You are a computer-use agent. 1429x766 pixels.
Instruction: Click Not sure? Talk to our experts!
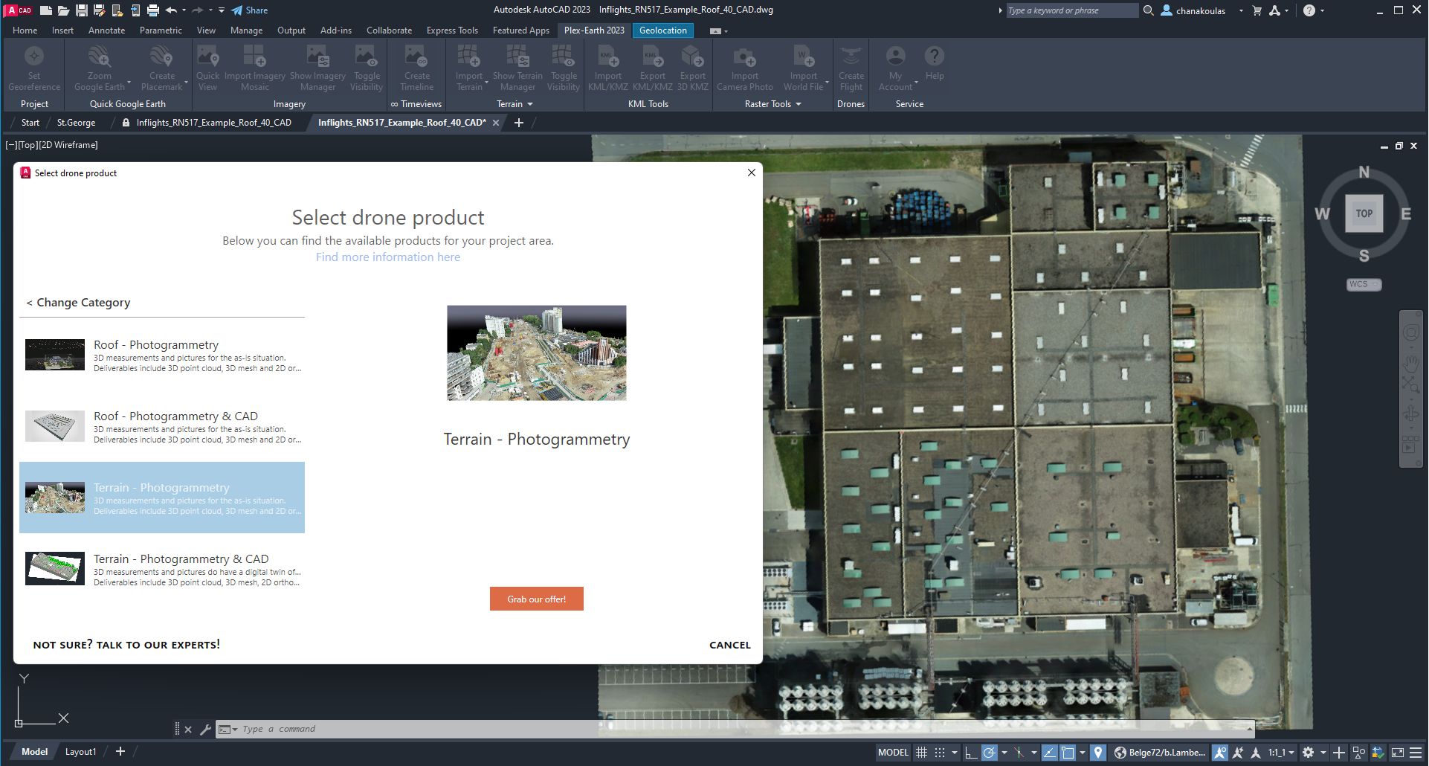[x=126, y=645]
